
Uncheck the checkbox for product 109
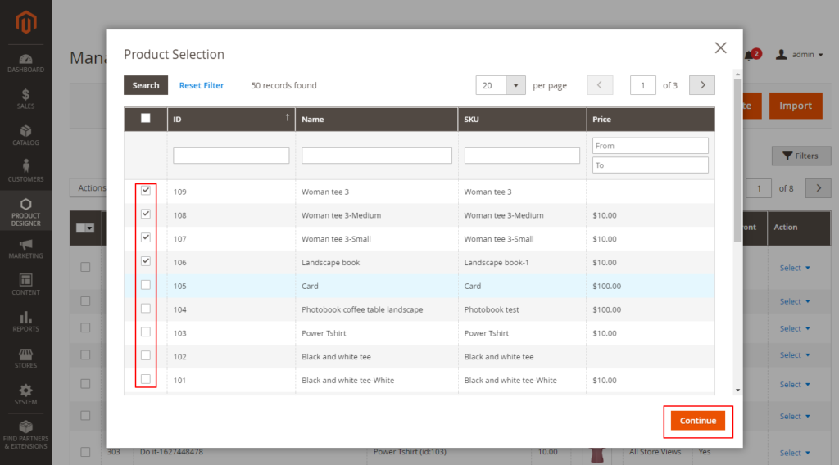coord(146,191)
